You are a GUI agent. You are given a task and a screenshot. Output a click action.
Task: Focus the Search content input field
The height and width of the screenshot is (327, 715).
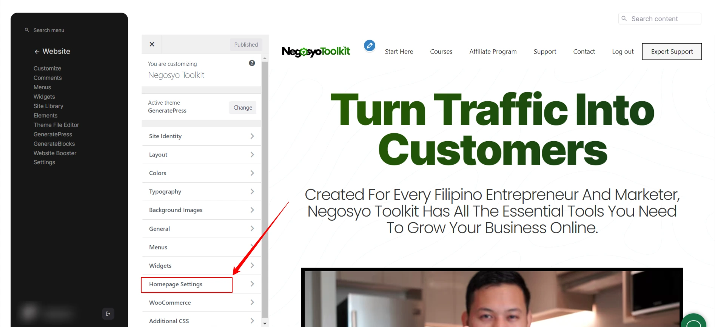[660, 18]
